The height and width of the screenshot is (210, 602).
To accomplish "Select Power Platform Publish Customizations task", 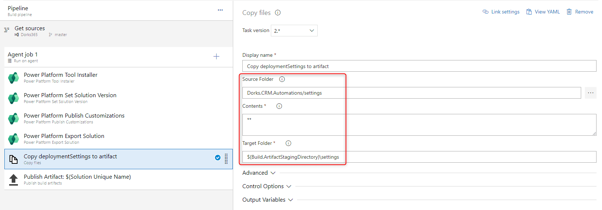I will click(118, 118).
